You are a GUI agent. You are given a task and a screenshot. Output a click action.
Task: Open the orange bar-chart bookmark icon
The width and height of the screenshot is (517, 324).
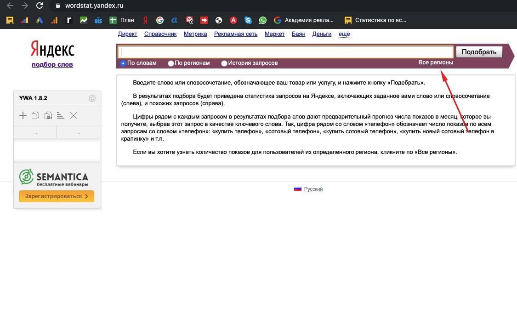click(x=54, y=20)
